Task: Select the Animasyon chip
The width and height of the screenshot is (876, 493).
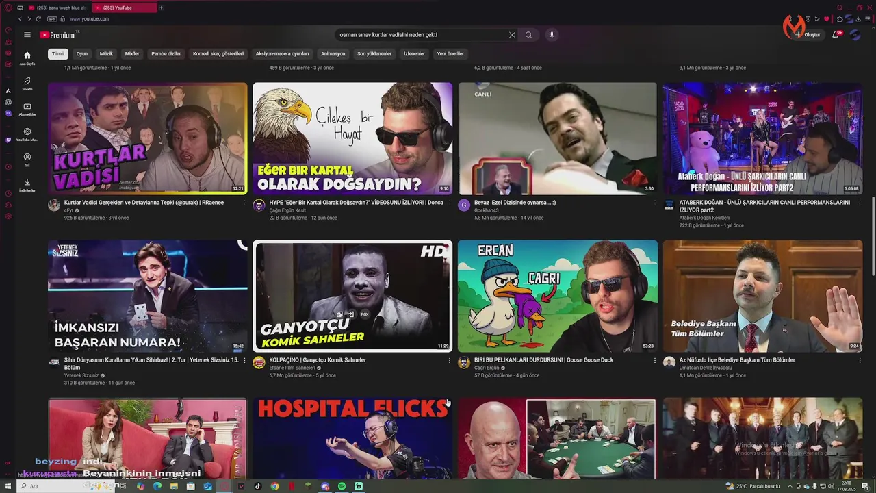Action: pyautogui.click(x=333, y=54)
